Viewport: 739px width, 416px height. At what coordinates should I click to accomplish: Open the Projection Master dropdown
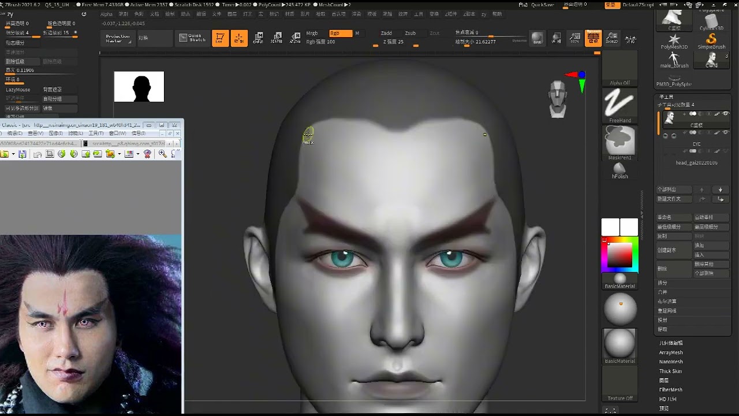[118, 39]
